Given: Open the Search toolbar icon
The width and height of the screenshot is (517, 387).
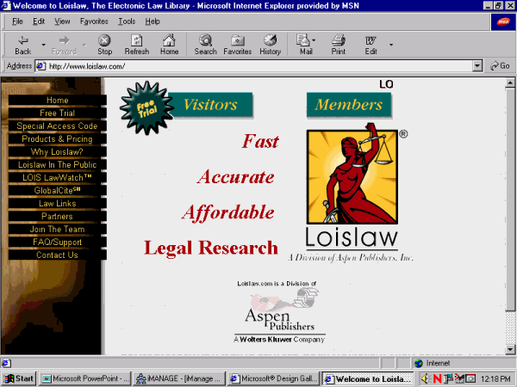Looking at the screenshot, I should click(205, 44).
